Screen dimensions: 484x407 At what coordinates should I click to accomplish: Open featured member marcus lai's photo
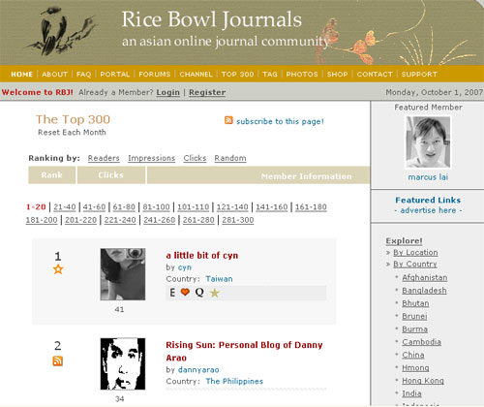[x=428, y=142]
